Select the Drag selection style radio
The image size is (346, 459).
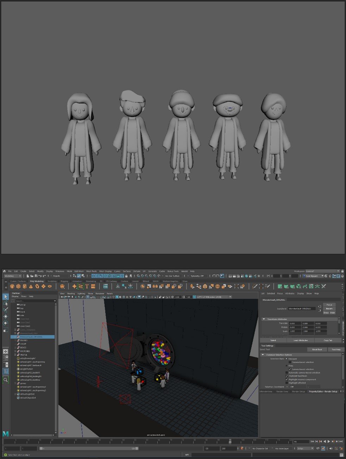coord(287,366)
